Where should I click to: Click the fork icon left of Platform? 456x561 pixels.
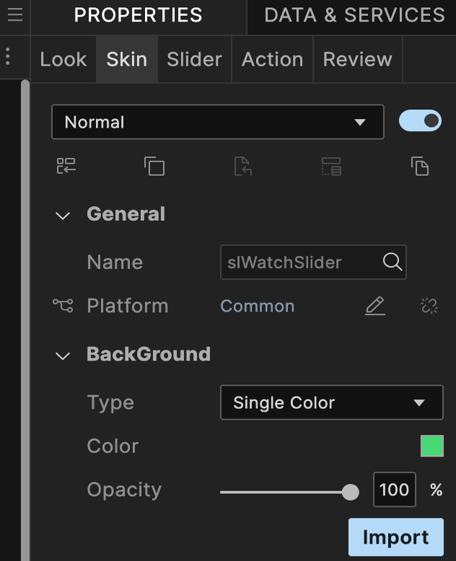[63, 306]
